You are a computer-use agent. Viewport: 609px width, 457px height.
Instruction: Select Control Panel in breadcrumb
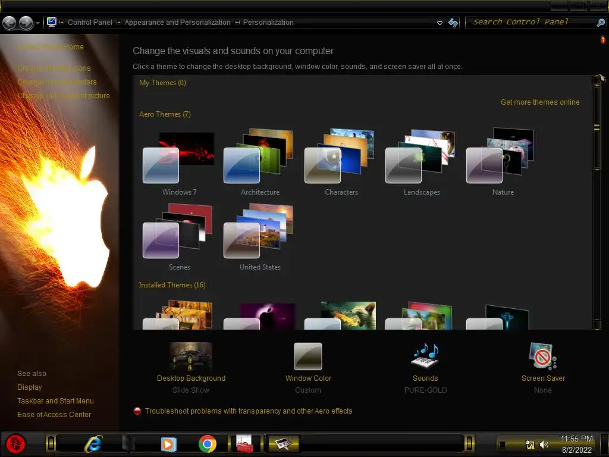[x=90, y=23]
